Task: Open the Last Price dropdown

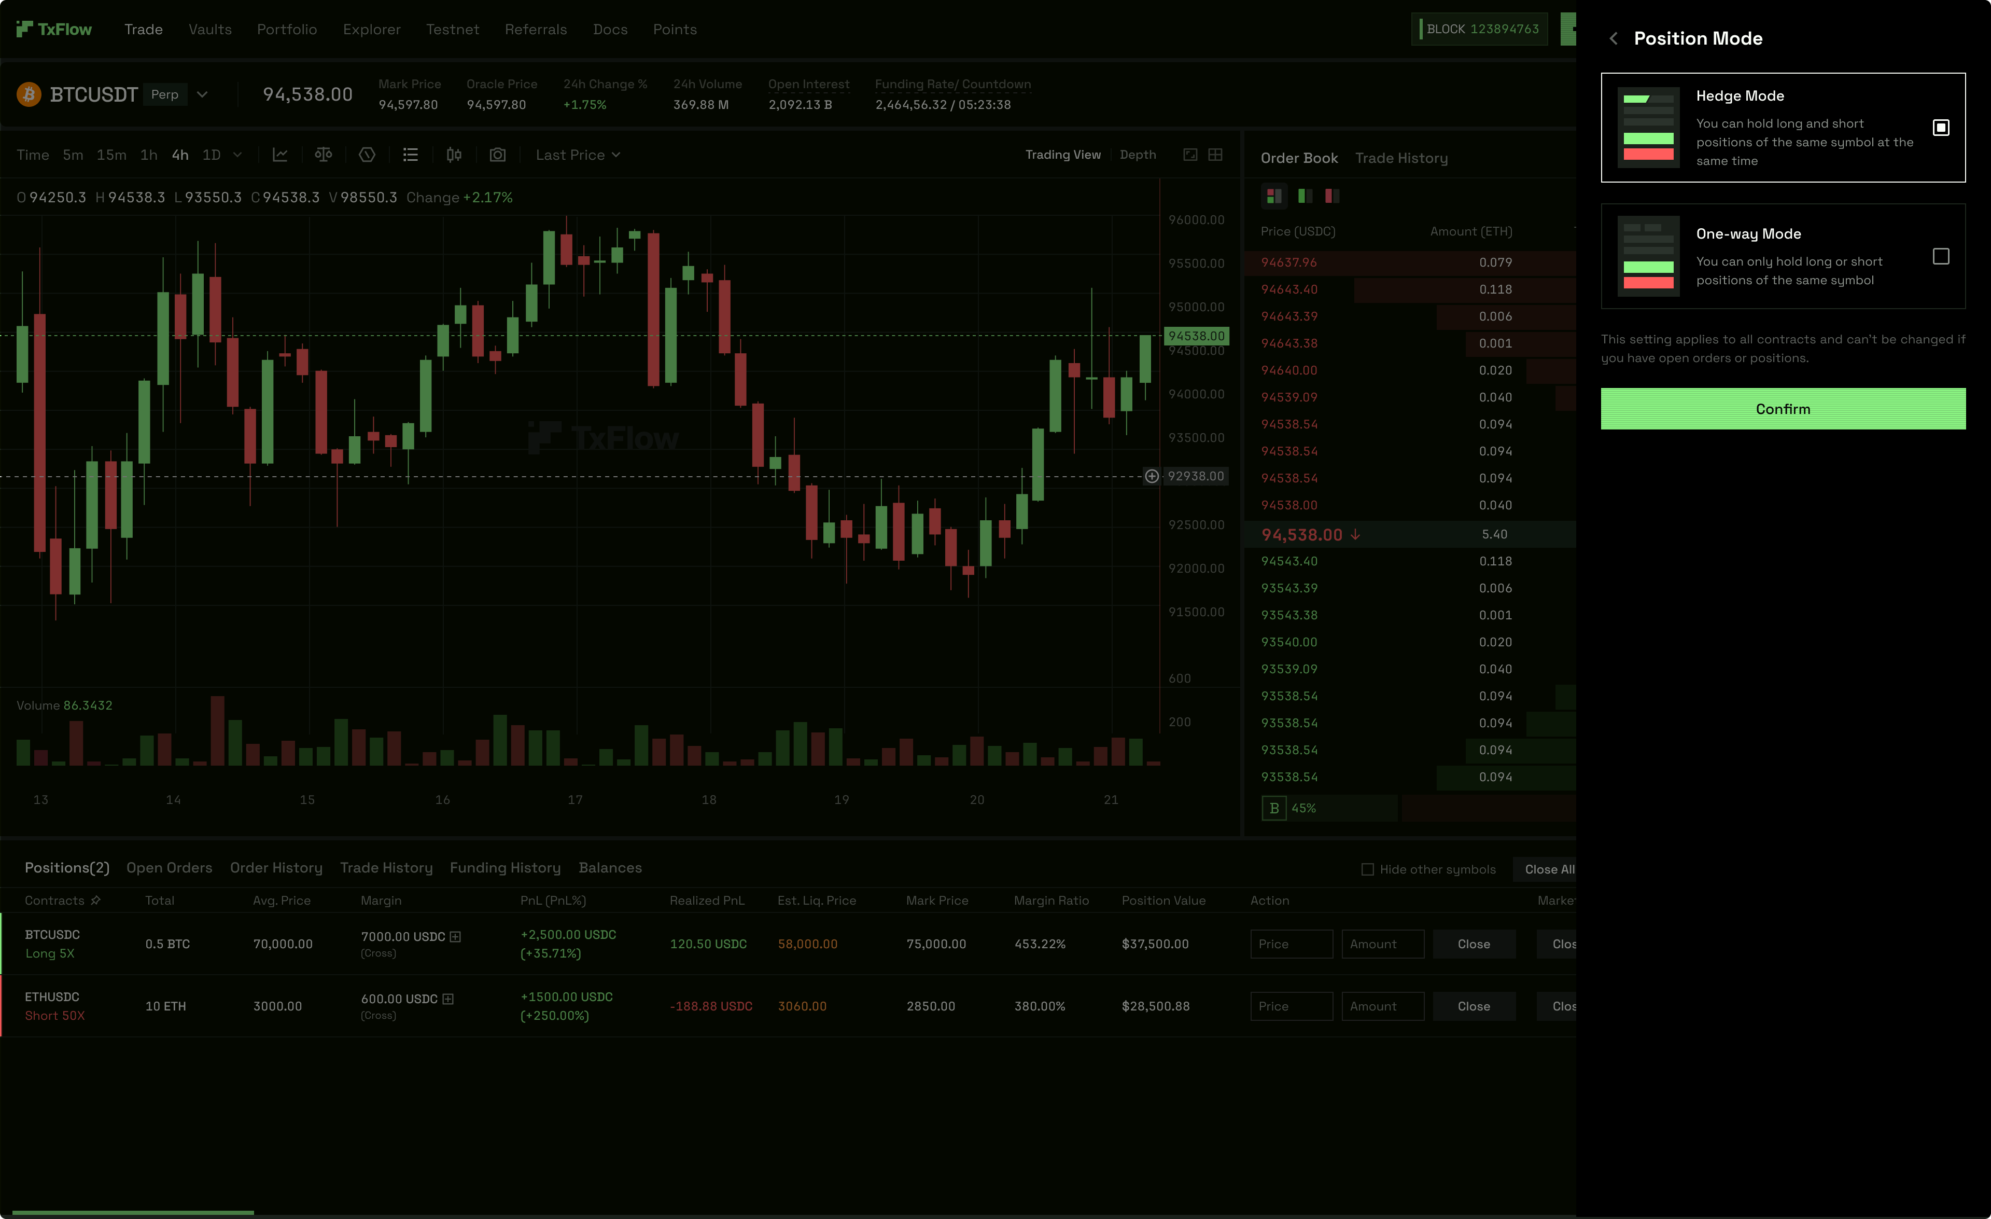Action: click(x=578, y=155)
